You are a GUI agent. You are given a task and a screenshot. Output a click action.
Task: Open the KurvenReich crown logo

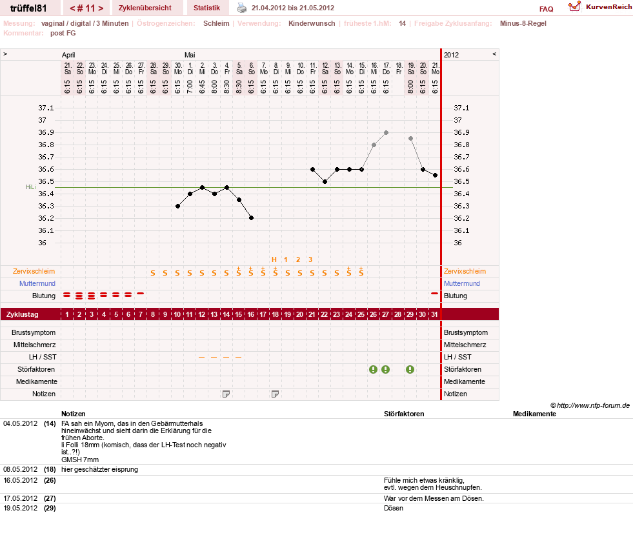pyautogui.click(x=574, y=6)
